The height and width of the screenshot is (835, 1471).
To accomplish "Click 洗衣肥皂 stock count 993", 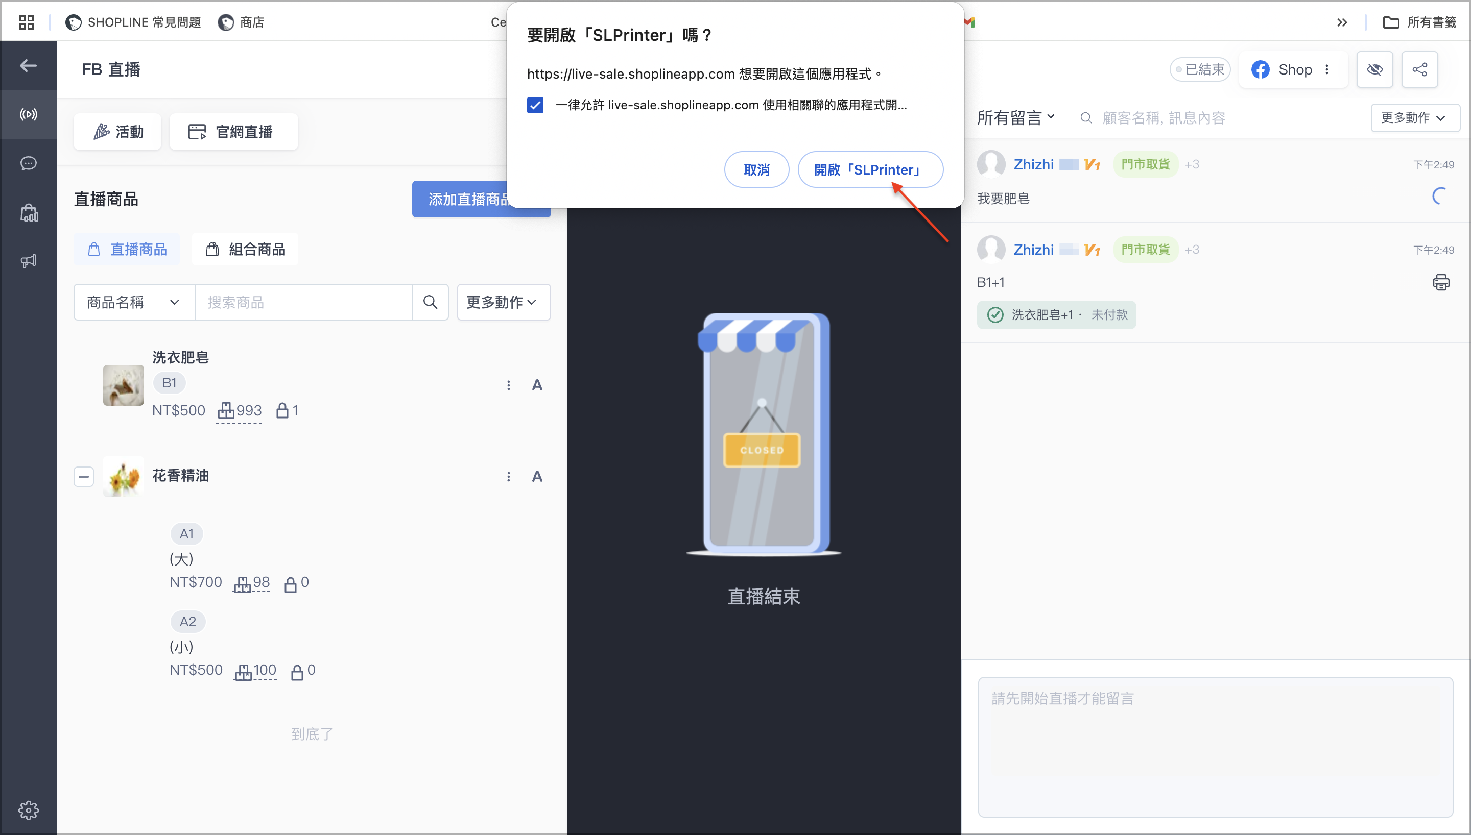I will pyautogui.click(x=239, y=411).
